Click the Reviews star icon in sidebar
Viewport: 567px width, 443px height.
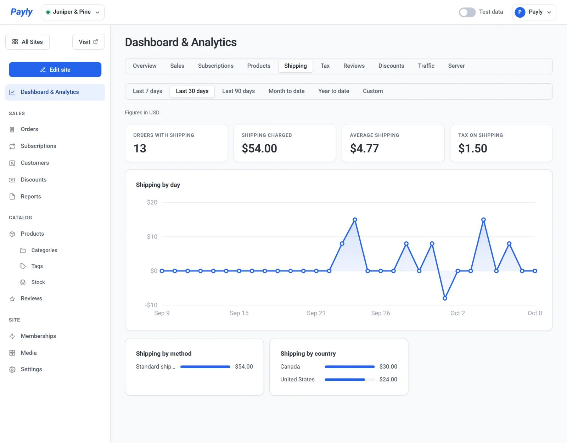12,299
